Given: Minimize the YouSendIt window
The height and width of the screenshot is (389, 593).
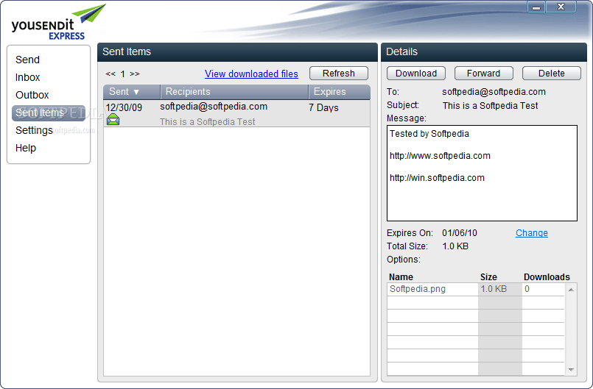Looking at the screenshot, I should [536, 7].
